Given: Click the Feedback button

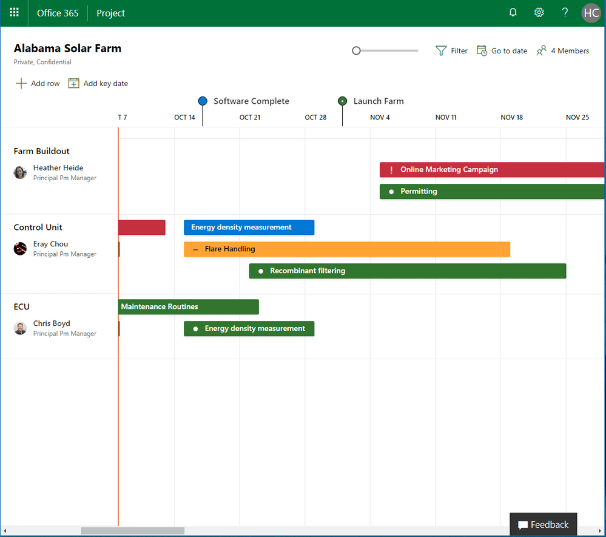Looking at the screenshot, I should (543, 524).
